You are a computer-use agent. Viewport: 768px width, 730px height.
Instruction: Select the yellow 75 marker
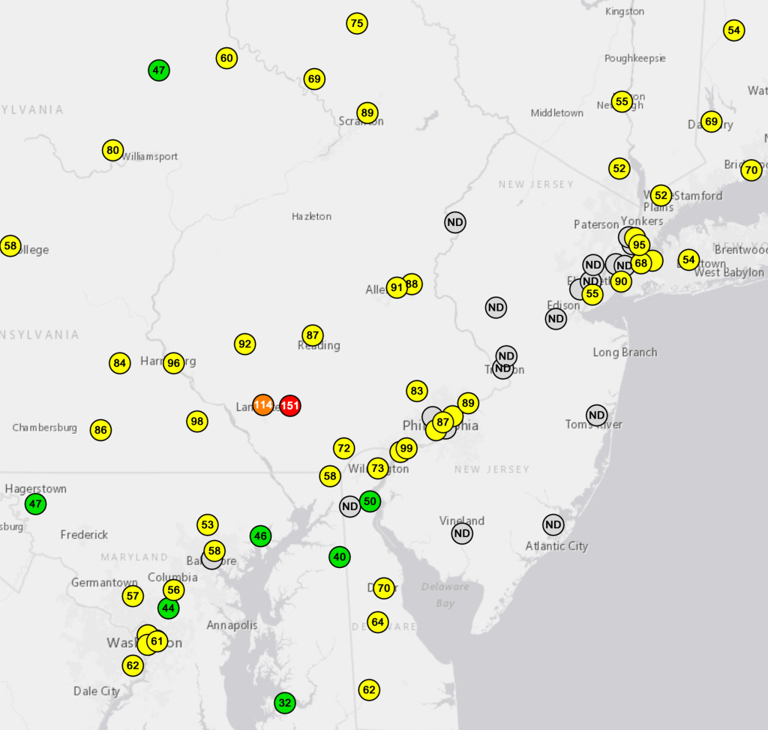coord(357,23)
